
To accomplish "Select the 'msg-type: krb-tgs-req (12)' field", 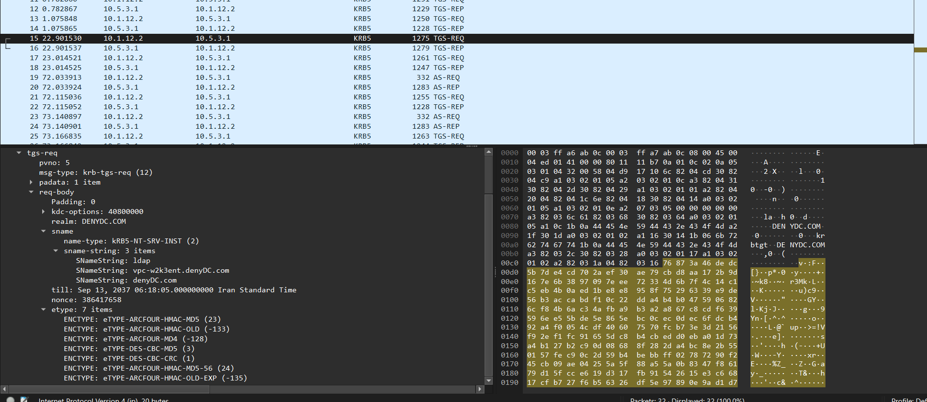I will pos(96,172).
